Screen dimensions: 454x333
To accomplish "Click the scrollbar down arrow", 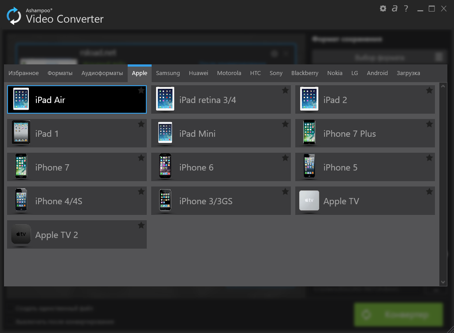I will (443, 281).
